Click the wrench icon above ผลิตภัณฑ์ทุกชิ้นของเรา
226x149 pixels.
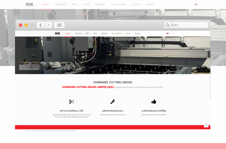pos(113,102)
